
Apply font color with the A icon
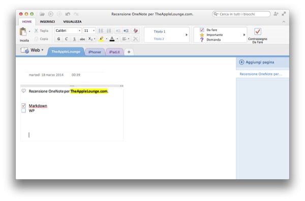point(112,39)
